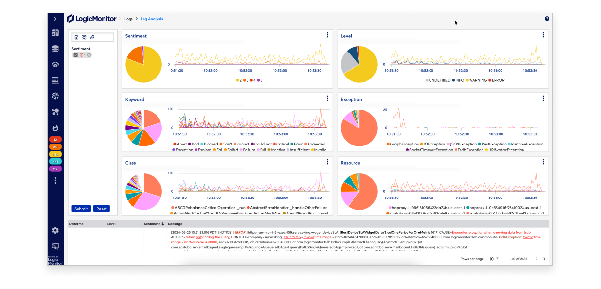601x289 pixels.
Task: Open the Dashboards icon in sidebar
Action: [55, 33]
